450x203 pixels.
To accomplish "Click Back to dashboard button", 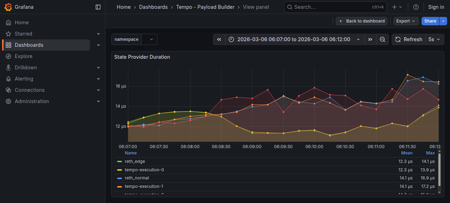I will (x=362, y=21).
